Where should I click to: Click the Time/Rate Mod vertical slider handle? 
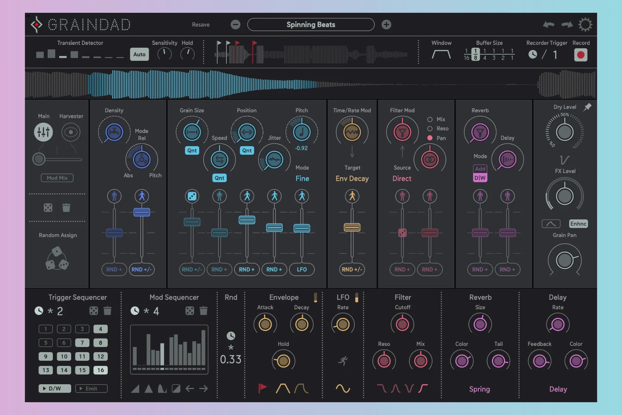[x=352, y=227]
